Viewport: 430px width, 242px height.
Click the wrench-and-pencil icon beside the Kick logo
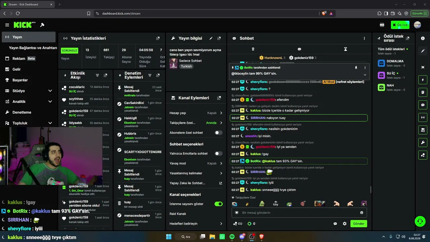(42, 25)
